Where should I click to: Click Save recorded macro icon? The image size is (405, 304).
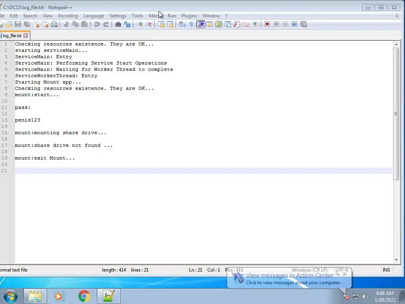pos(304,24)
